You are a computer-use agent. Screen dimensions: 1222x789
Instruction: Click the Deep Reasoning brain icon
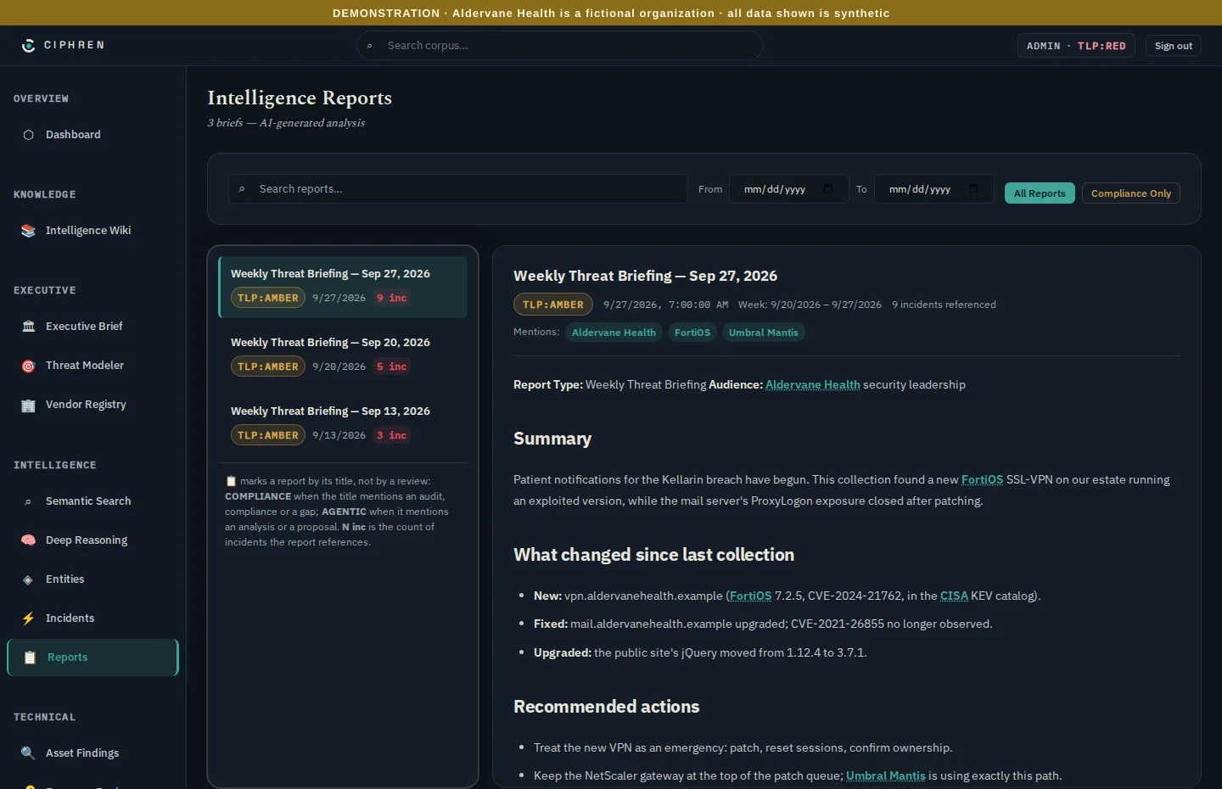coord(29,540)
